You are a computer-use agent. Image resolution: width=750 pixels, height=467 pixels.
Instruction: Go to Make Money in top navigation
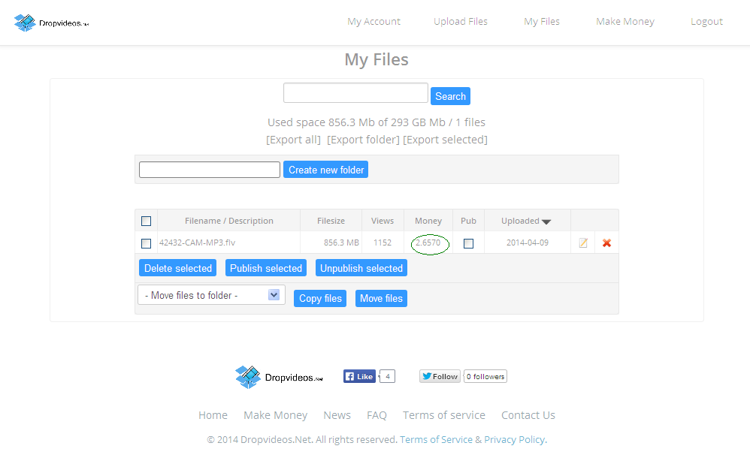coord(624,22)
